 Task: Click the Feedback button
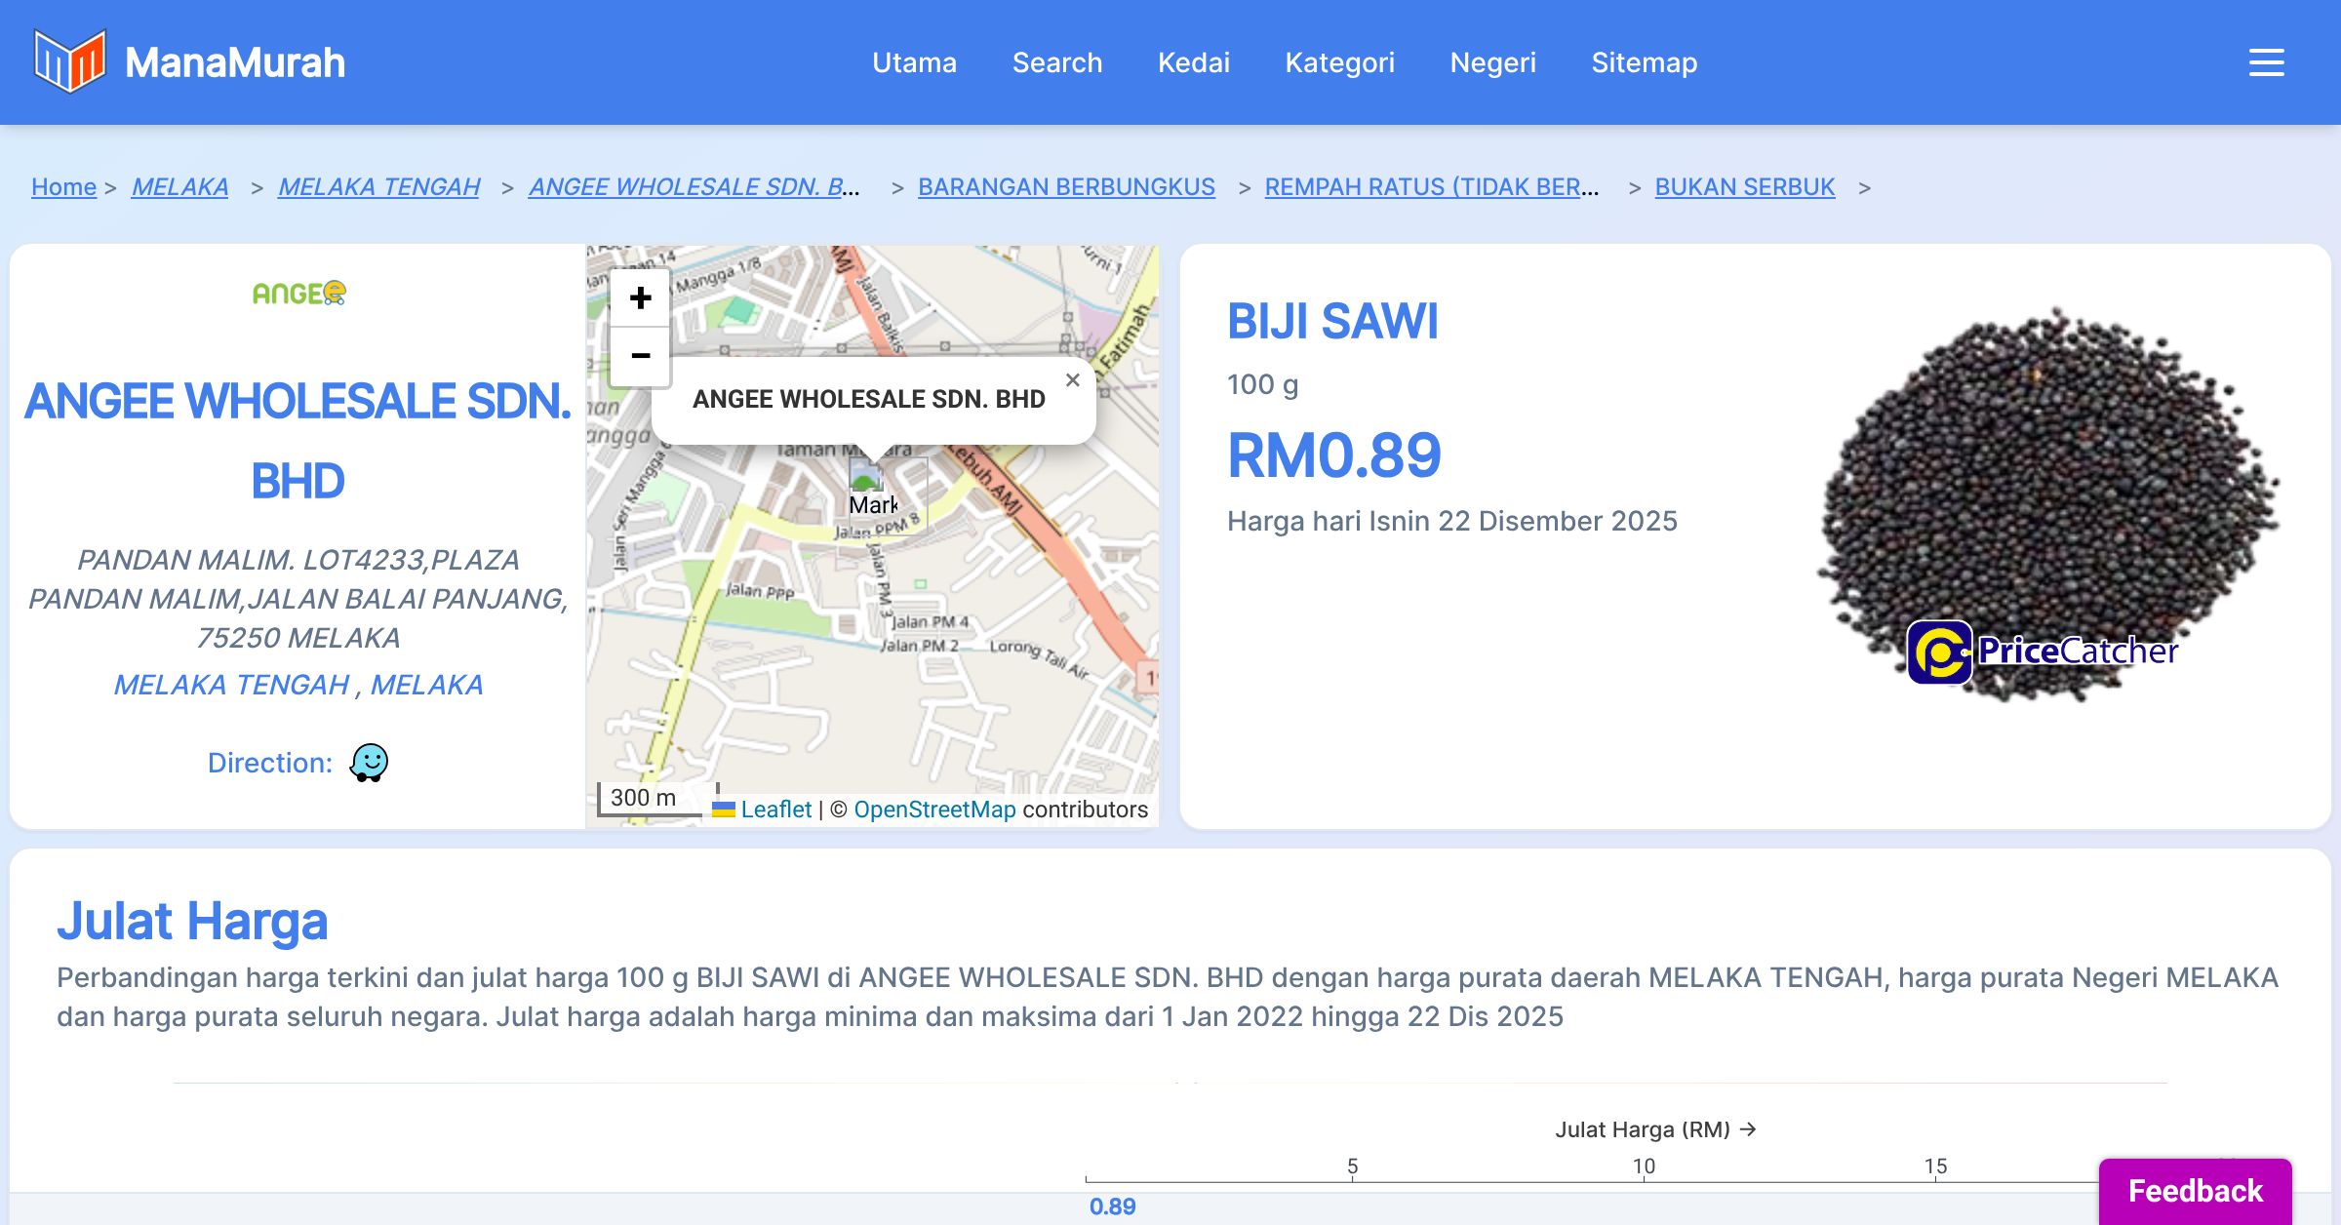[2195, 1190]
